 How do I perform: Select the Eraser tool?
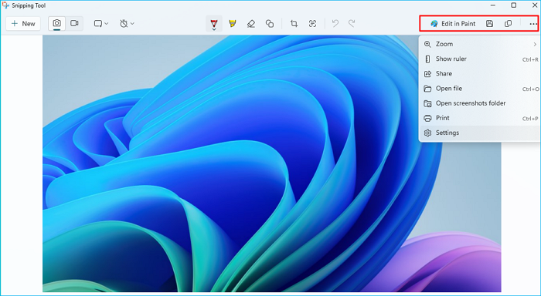(251, 23)
